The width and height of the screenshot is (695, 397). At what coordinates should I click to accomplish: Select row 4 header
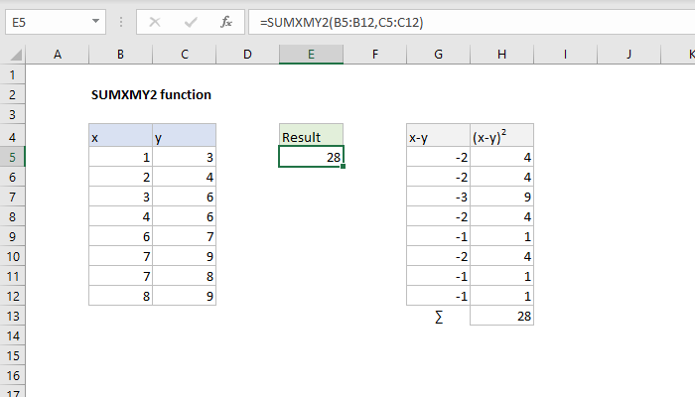point(12,137)
